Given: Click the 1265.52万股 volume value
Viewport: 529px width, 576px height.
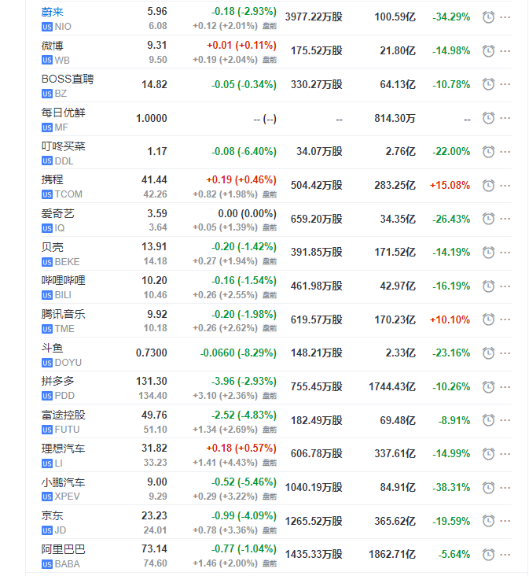Looking at the screenshot, I should [314, 521].
